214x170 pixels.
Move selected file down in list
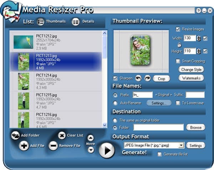coord(91,150)
